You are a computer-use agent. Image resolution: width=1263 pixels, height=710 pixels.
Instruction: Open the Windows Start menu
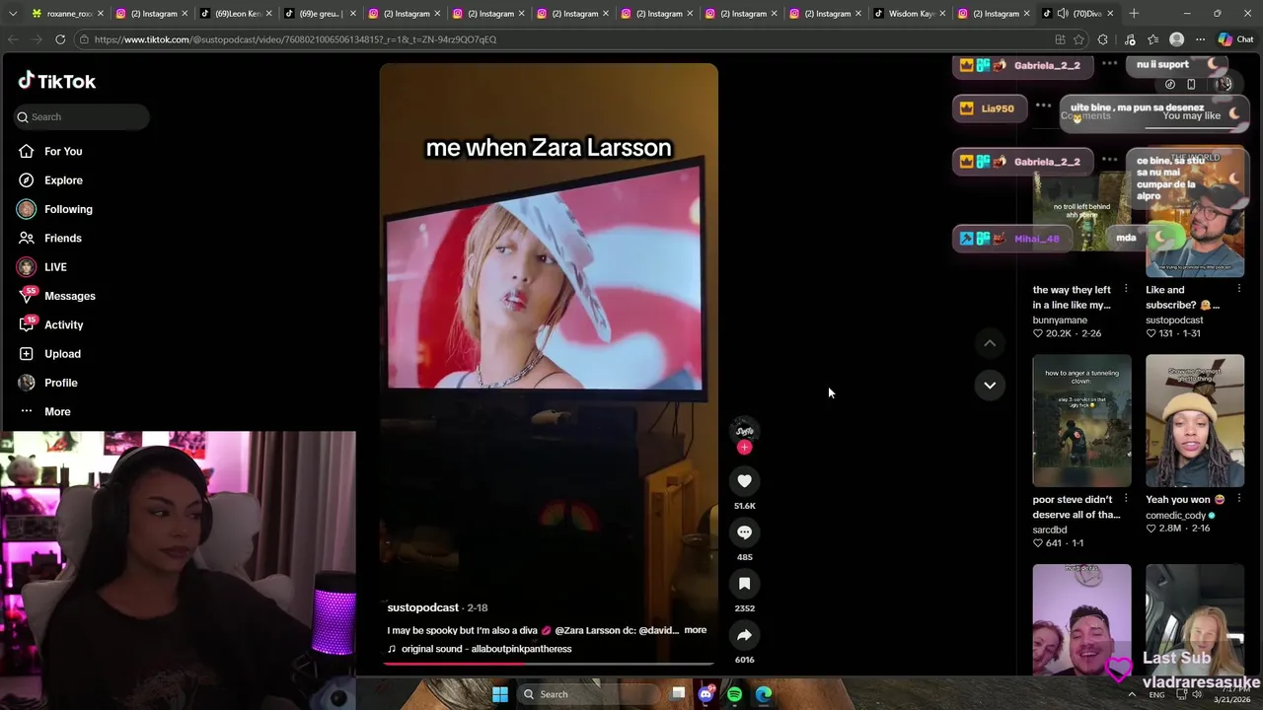(500, 694)
